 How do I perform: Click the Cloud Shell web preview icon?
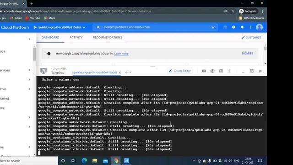pos(221,71)
